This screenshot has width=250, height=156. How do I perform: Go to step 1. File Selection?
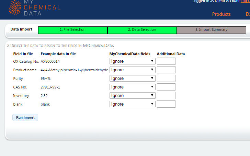pos(73,30)
